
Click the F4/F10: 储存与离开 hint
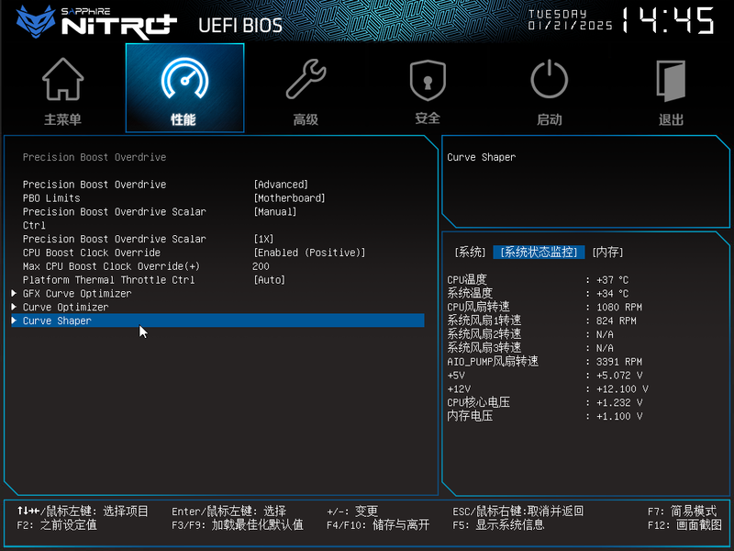[378, 524]
